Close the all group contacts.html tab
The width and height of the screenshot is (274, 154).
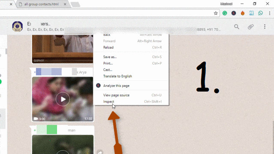coord(65,4)
